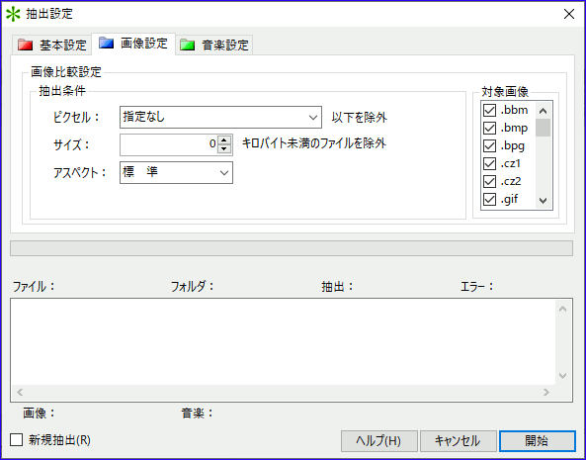586x460 pixels.
Task: Uncheck the .cz1 file type checkbox
Action: click(489, 163)
